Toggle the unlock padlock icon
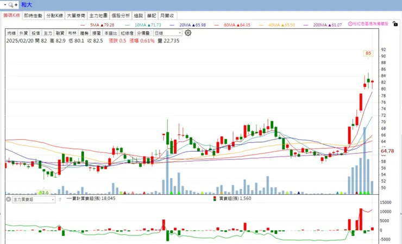The image size is (402, 244). point(395,24)
